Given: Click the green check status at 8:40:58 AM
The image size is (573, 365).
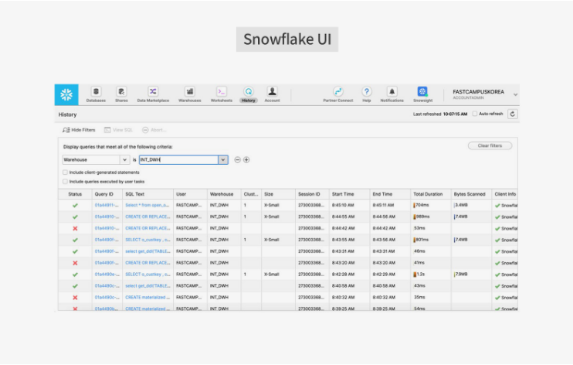Looking at the screenshot, I should [75, 286].
